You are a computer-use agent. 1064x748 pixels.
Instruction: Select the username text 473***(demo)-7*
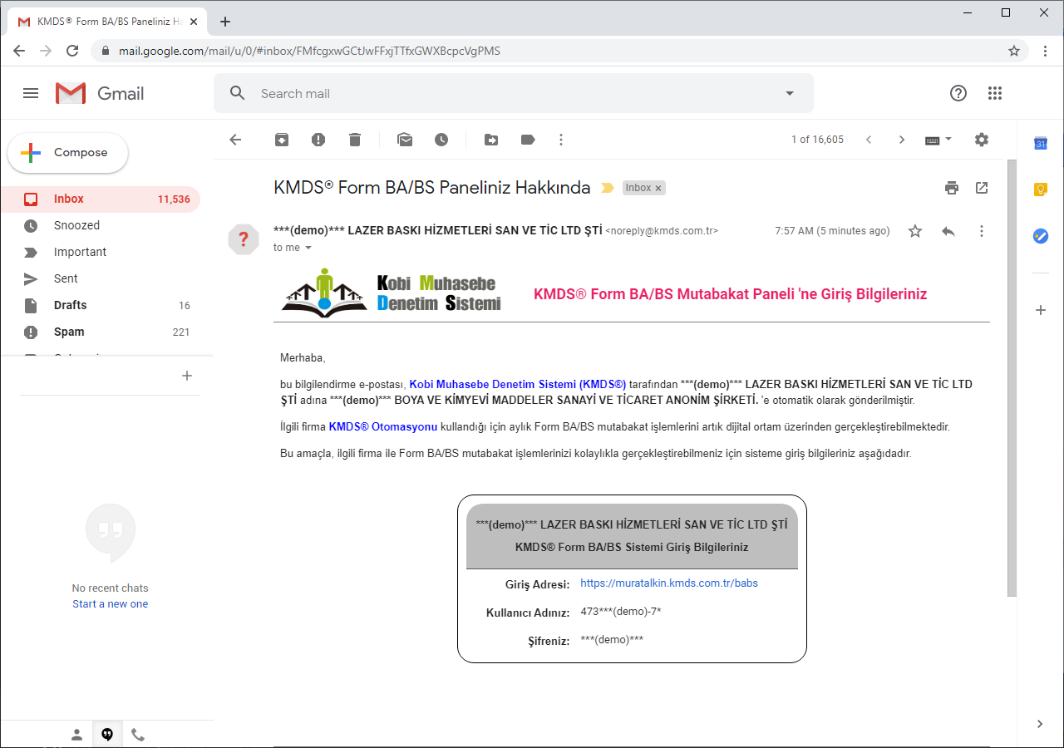point(621,612)
